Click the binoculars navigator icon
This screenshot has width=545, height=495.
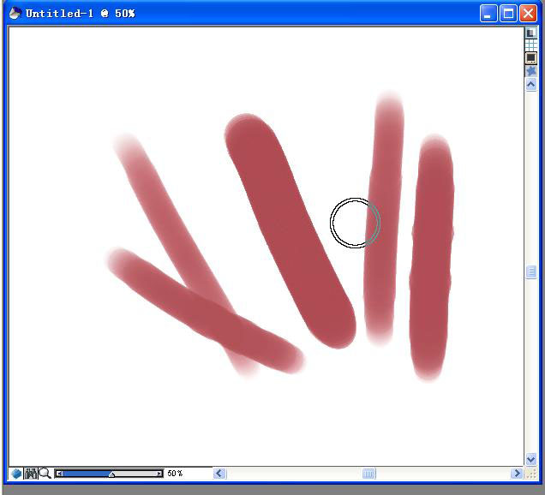click(x=31, y=473)
